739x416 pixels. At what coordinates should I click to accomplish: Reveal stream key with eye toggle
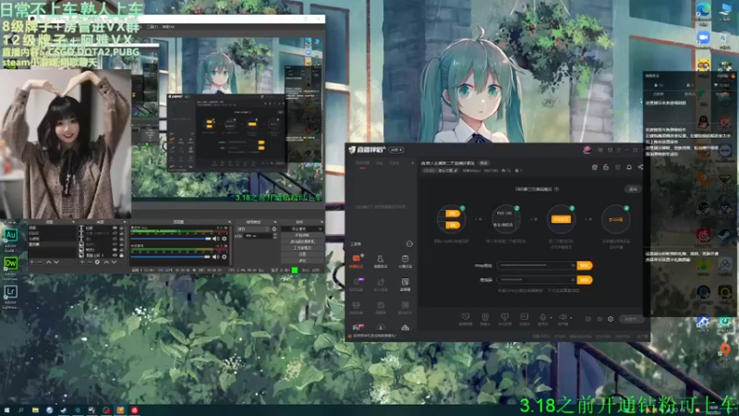click(x=573, y=280)
